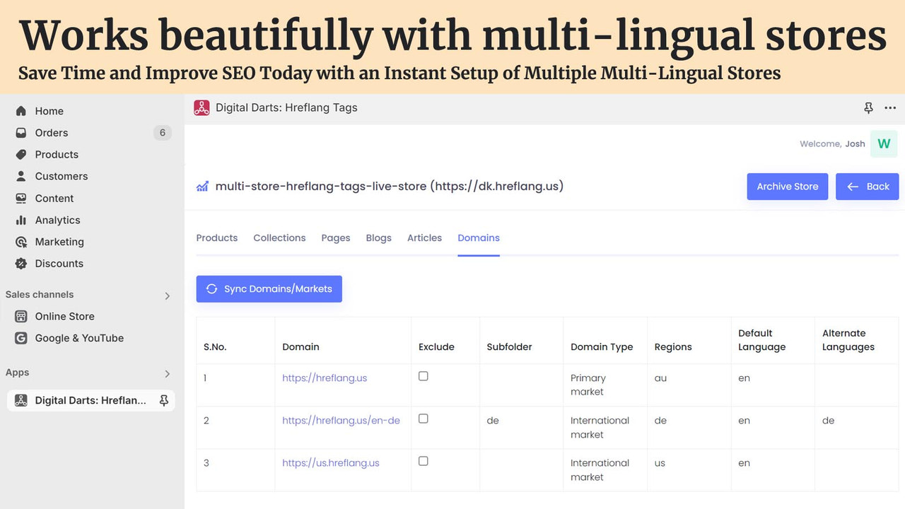The image size is (905, 509).
Task: Tick Exclude for https://us.hreflang.us
Action: [x=423, y=460]
